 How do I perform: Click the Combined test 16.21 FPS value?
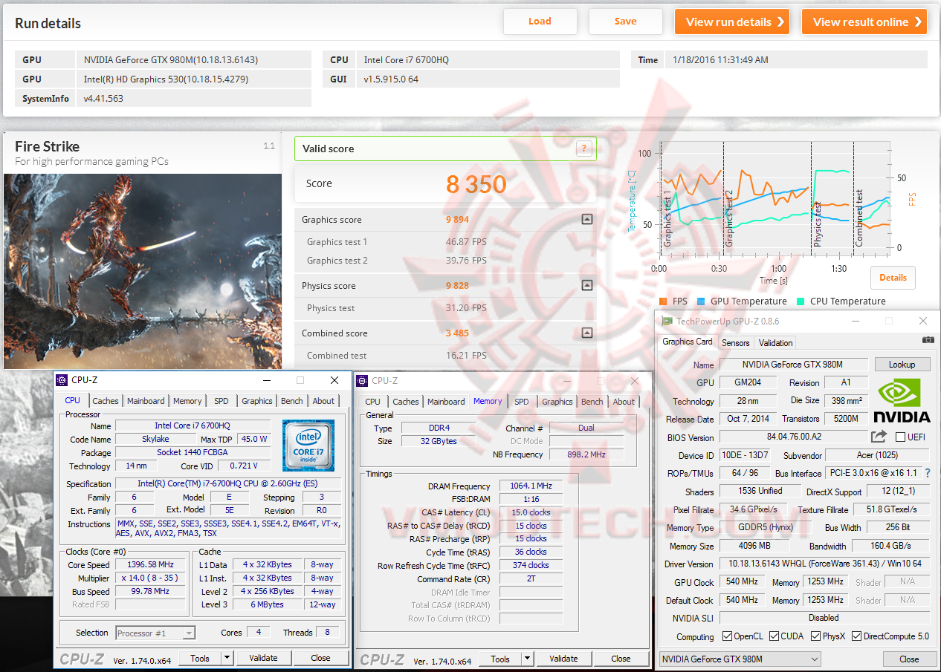tap(466, 356)
